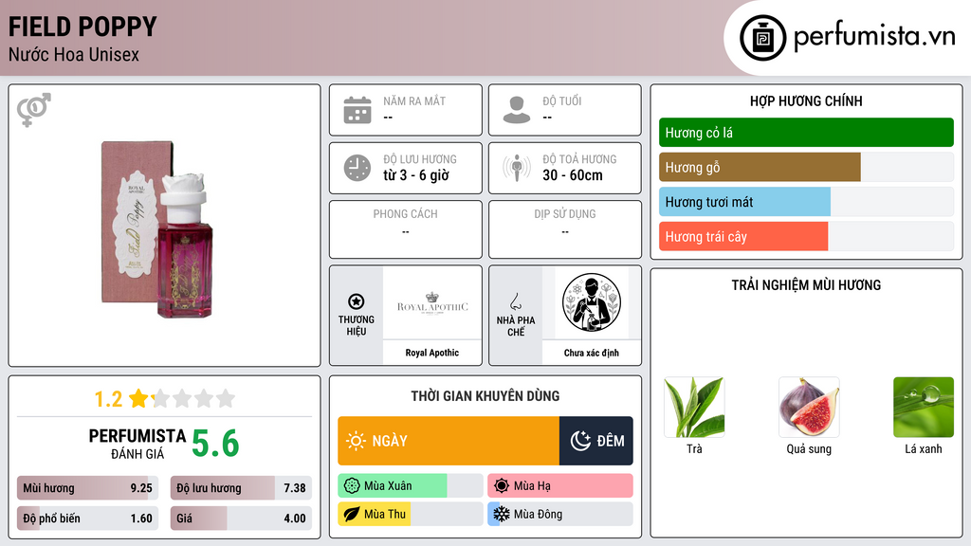Click the orange Ngày daytime bar
971x546 pixels.
449,441
